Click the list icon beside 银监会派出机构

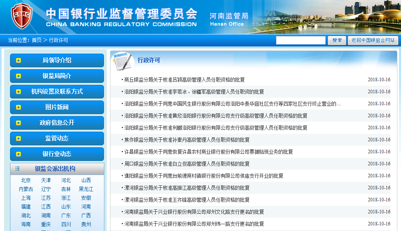click(x=17, y=169)
